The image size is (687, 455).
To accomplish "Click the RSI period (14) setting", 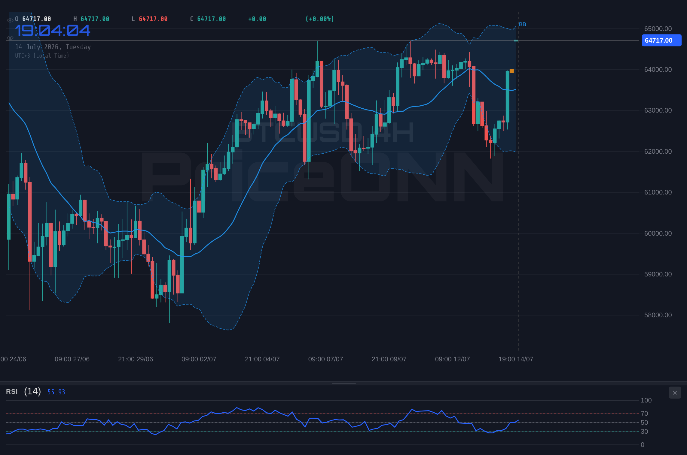I will 32,391.
